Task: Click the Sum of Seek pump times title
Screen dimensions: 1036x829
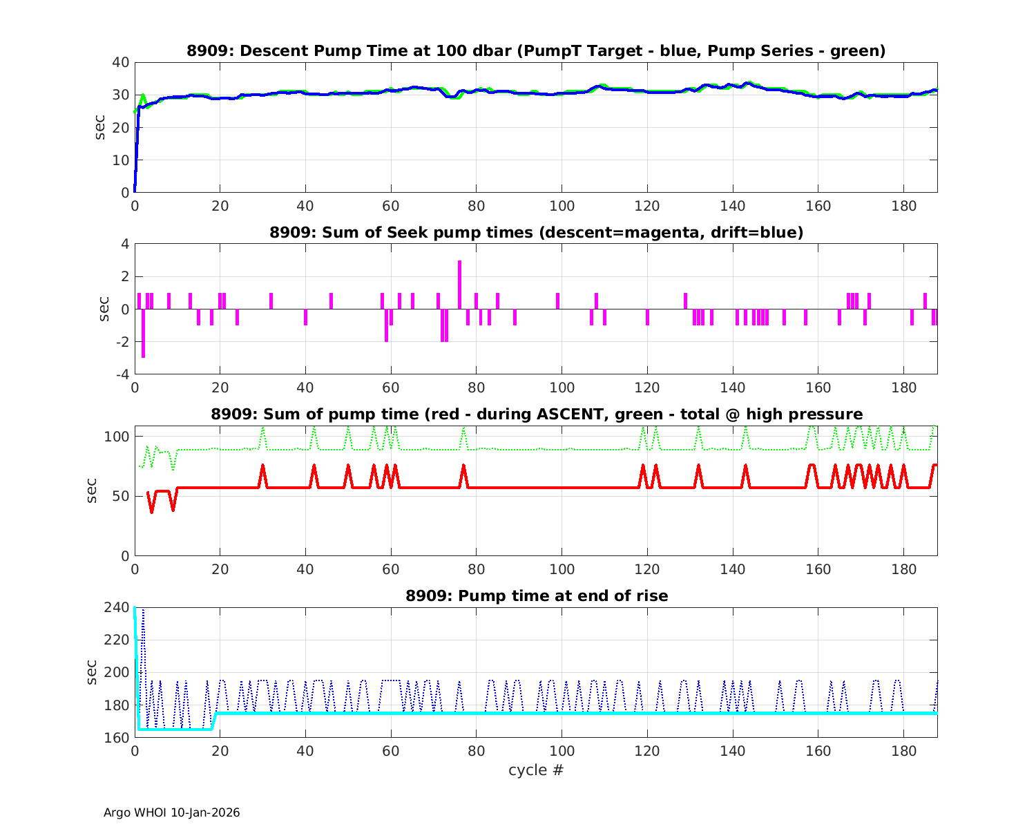Action: pyautogui.click(x=536, y=233)
